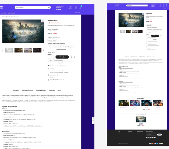Decrease quantity with minus in left mockup

pos(49,57)
